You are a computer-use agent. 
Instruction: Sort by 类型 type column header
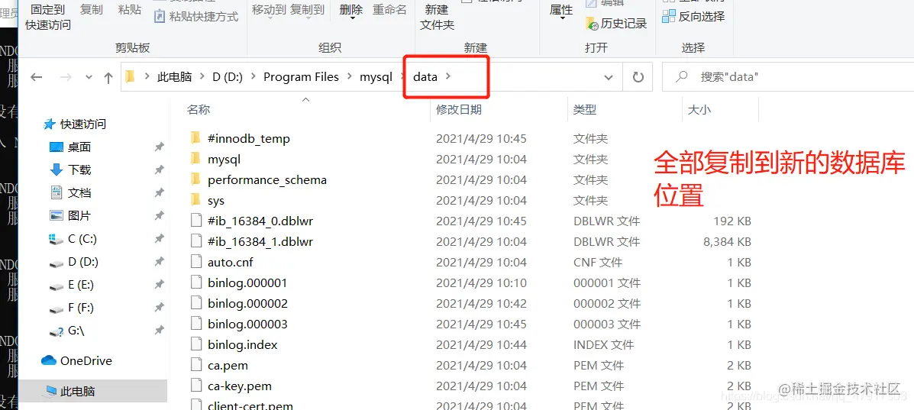[585, 110]
